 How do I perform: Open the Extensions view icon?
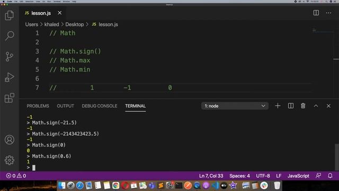pos(10,98)
